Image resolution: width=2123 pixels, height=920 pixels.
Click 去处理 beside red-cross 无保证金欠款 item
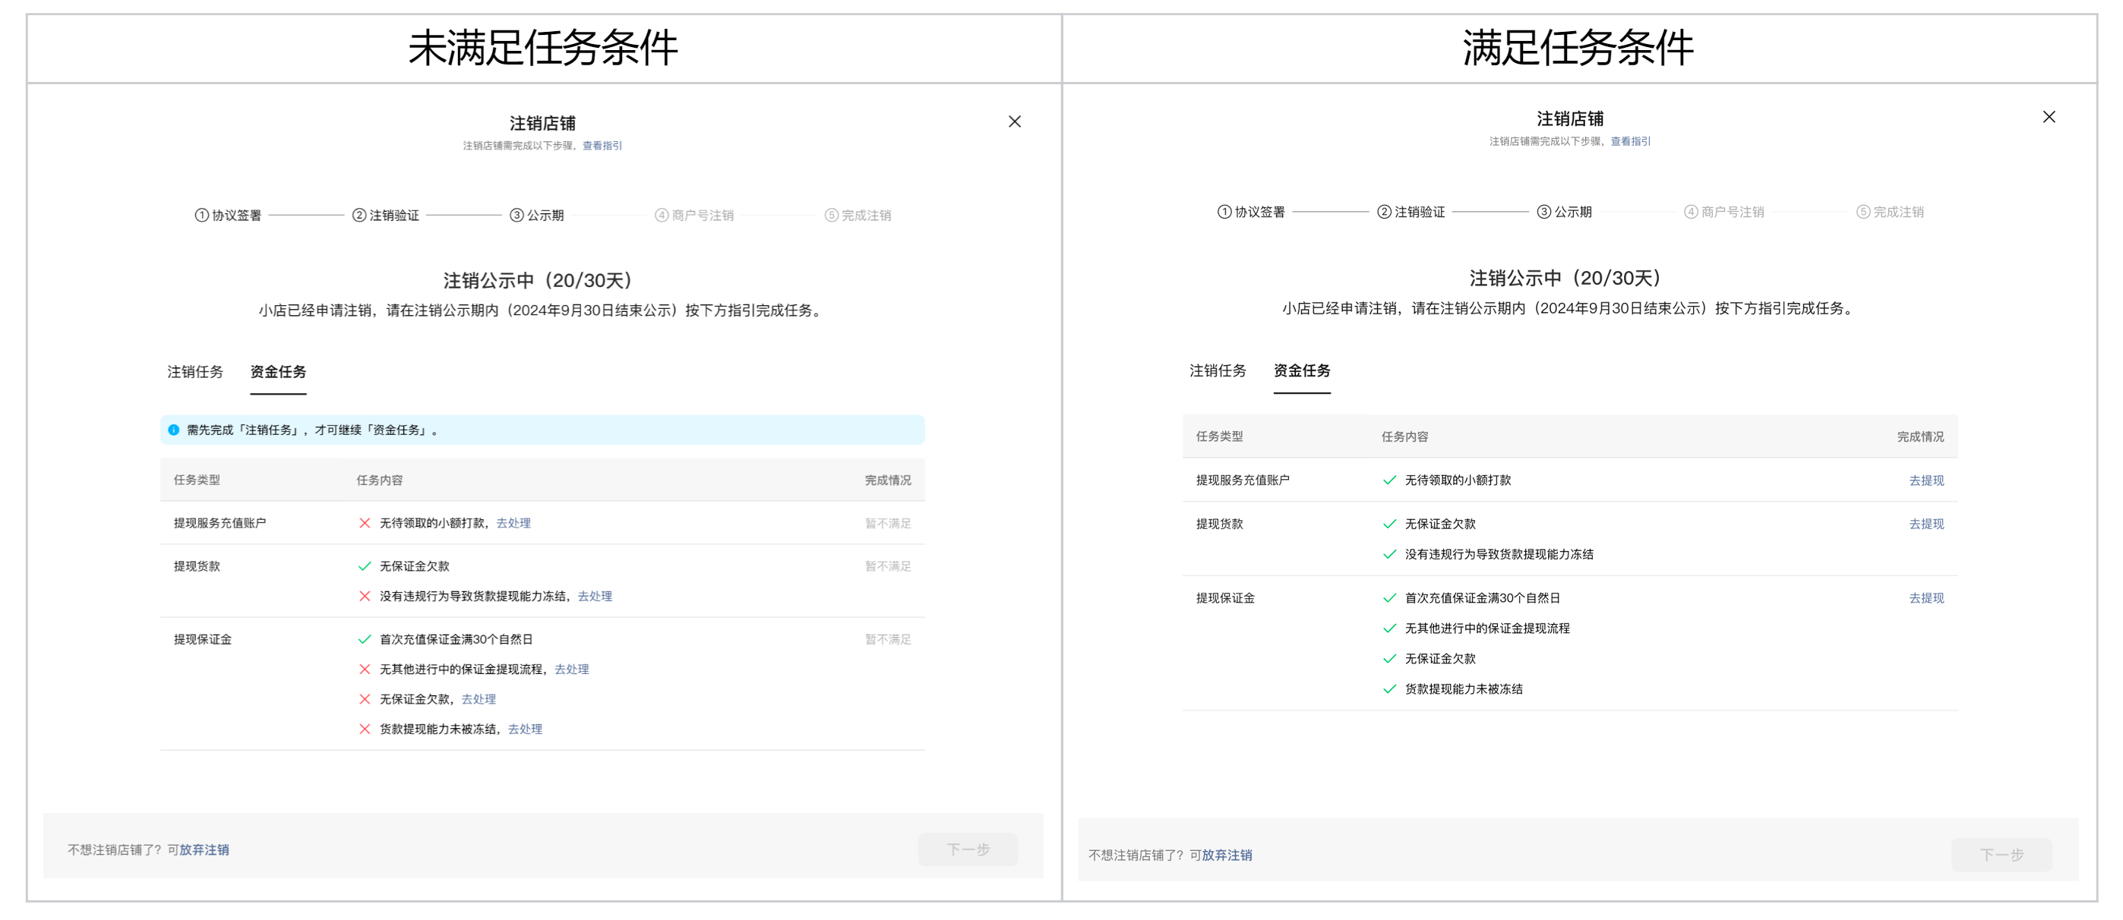[478, 699]
